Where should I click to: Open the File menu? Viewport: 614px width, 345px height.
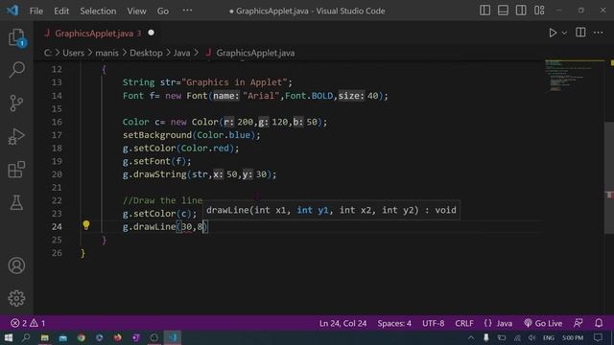point(36,11)
